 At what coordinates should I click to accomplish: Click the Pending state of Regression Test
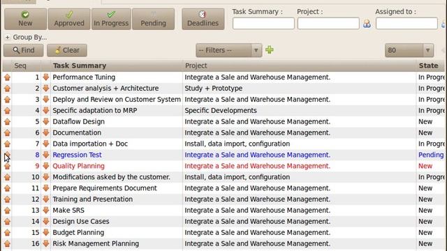[x=431, y=155]
